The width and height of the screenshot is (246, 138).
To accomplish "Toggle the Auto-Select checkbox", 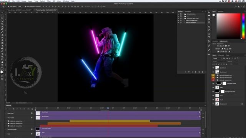I will tap(8, 7).
